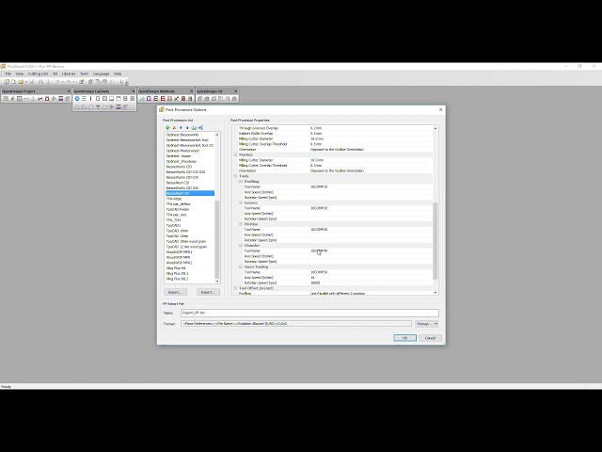
Task: Collapse the Grooves subsection under Tools
Action: 241,202
